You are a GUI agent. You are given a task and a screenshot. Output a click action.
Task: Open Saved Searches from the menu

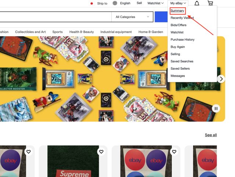coord(182,61)
